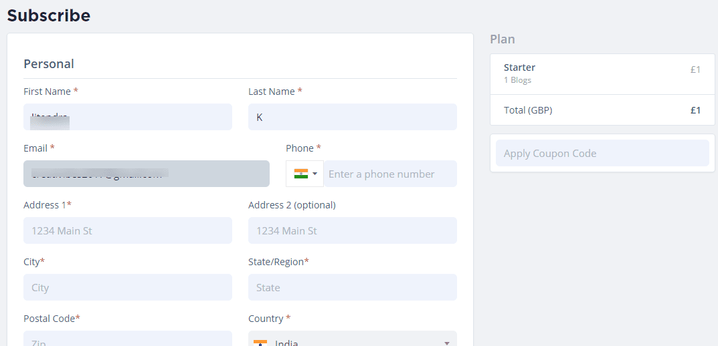Image resolution: width=718 pixels, height=346 pixels.
Task: Expand the Country dropdown arrow
Action: click(446, 343)
